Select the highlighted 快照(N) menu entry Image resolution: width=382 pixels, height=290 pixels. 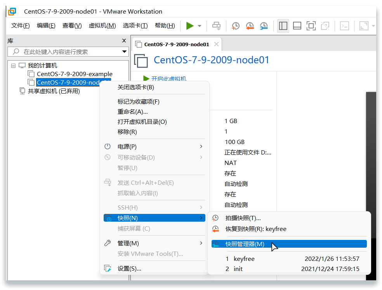[155, 218]
